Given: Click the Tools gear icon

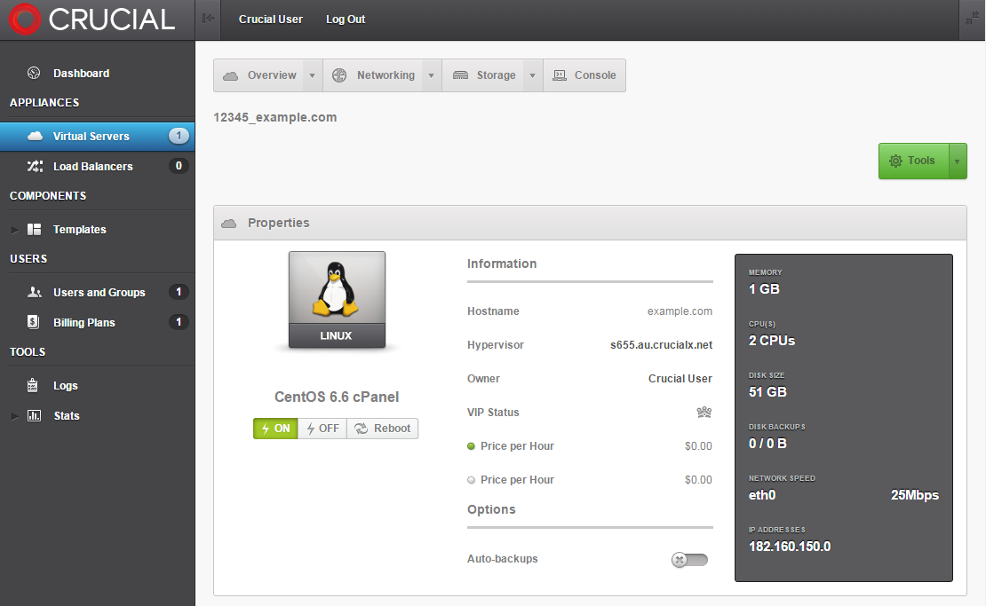Looking at the screenshot, I should point(895,161).
